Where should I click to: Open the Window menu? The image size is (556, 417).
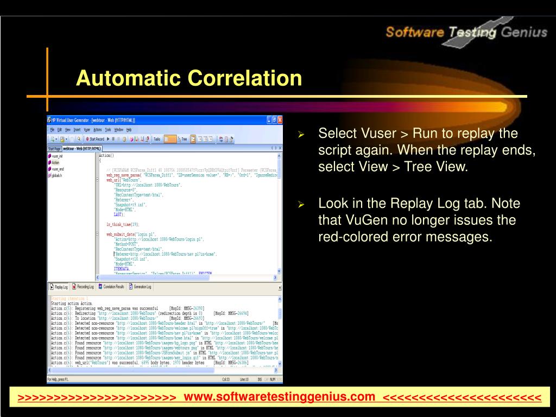[x=119, y=129]
